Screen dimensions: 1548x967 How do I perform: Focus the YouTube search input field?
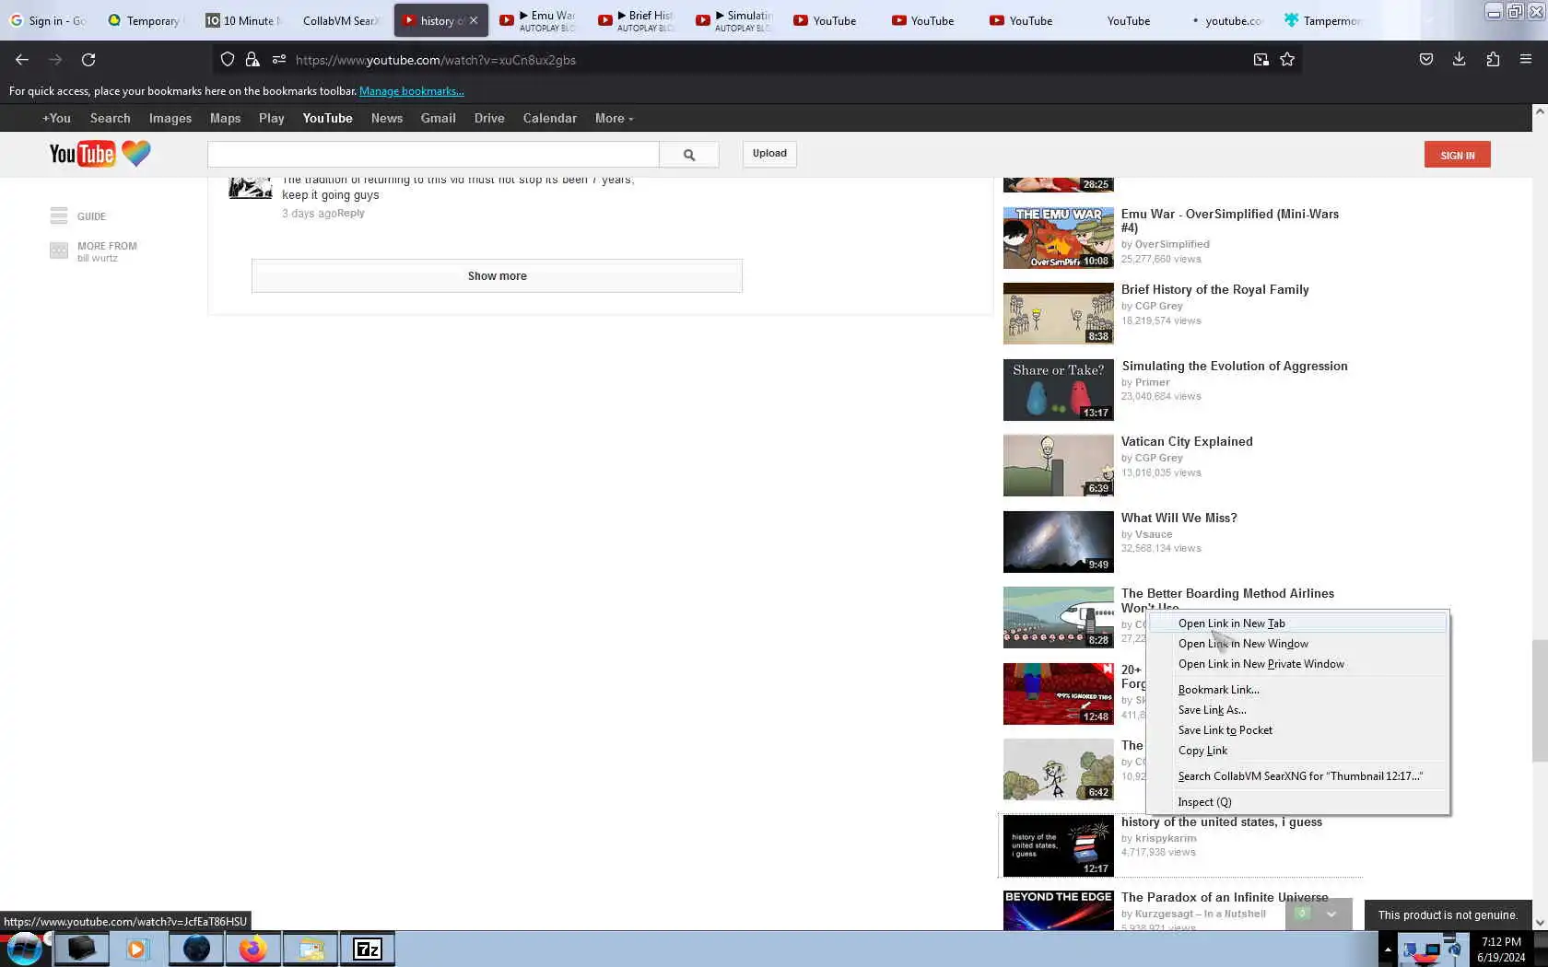pos(433,155)
